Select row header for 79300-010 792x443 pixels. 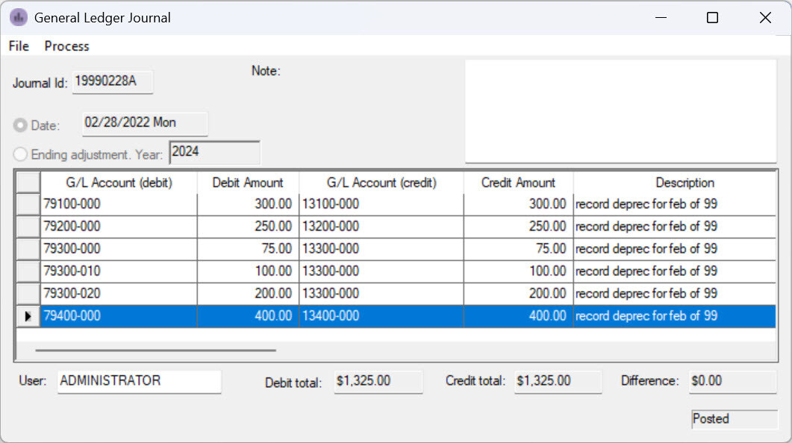tap(28, 271)
